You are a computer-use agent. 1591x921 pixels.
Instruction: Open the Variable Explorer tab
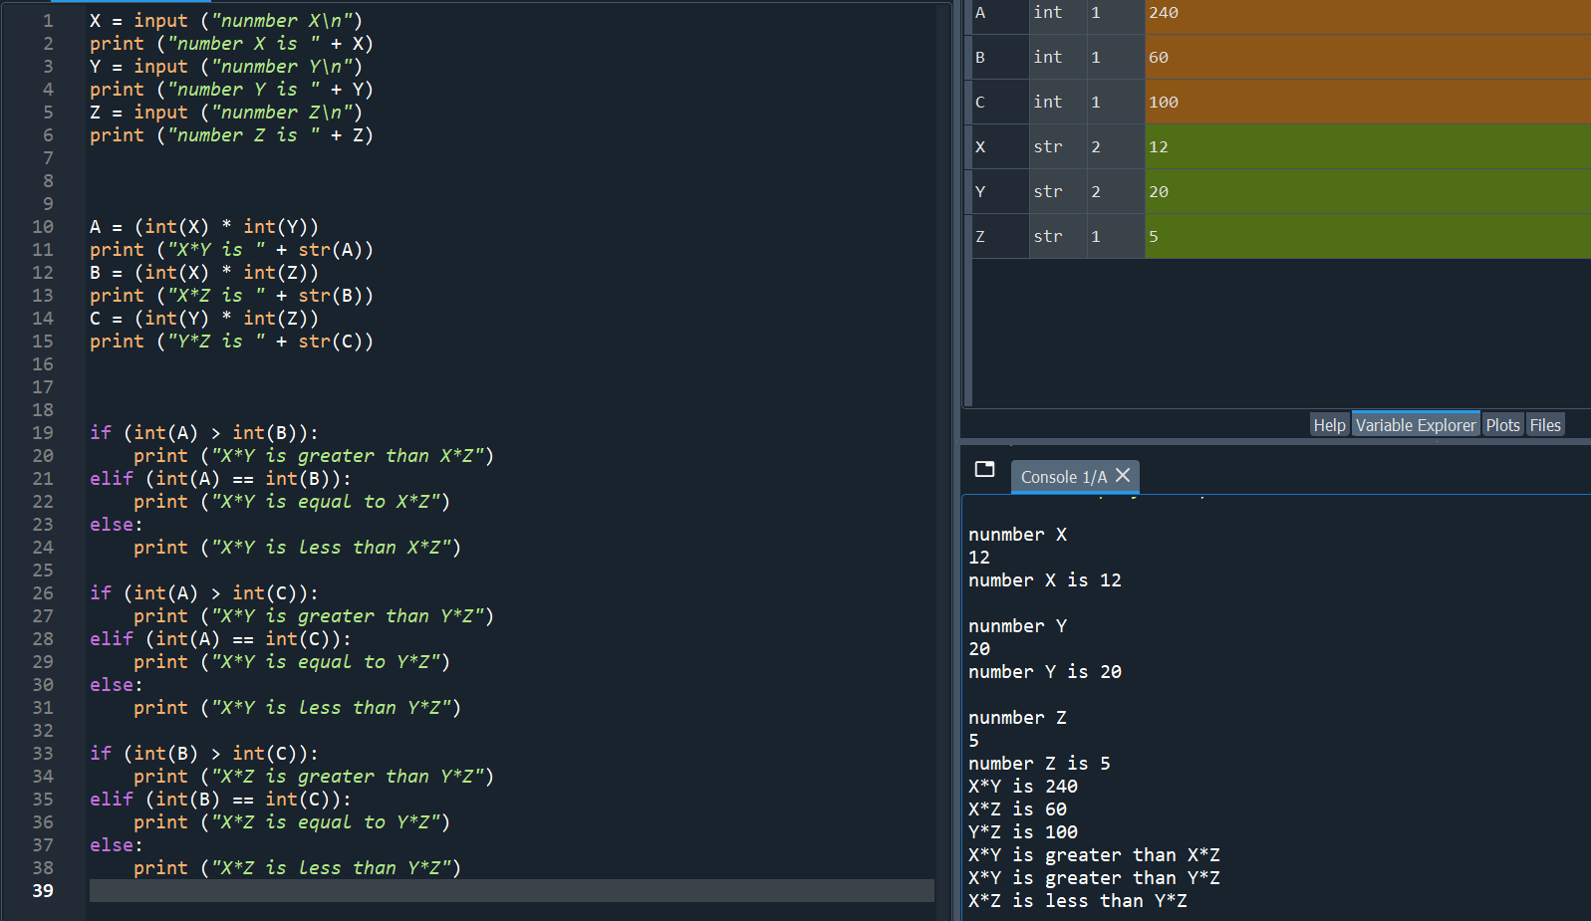pos(1415,425)
